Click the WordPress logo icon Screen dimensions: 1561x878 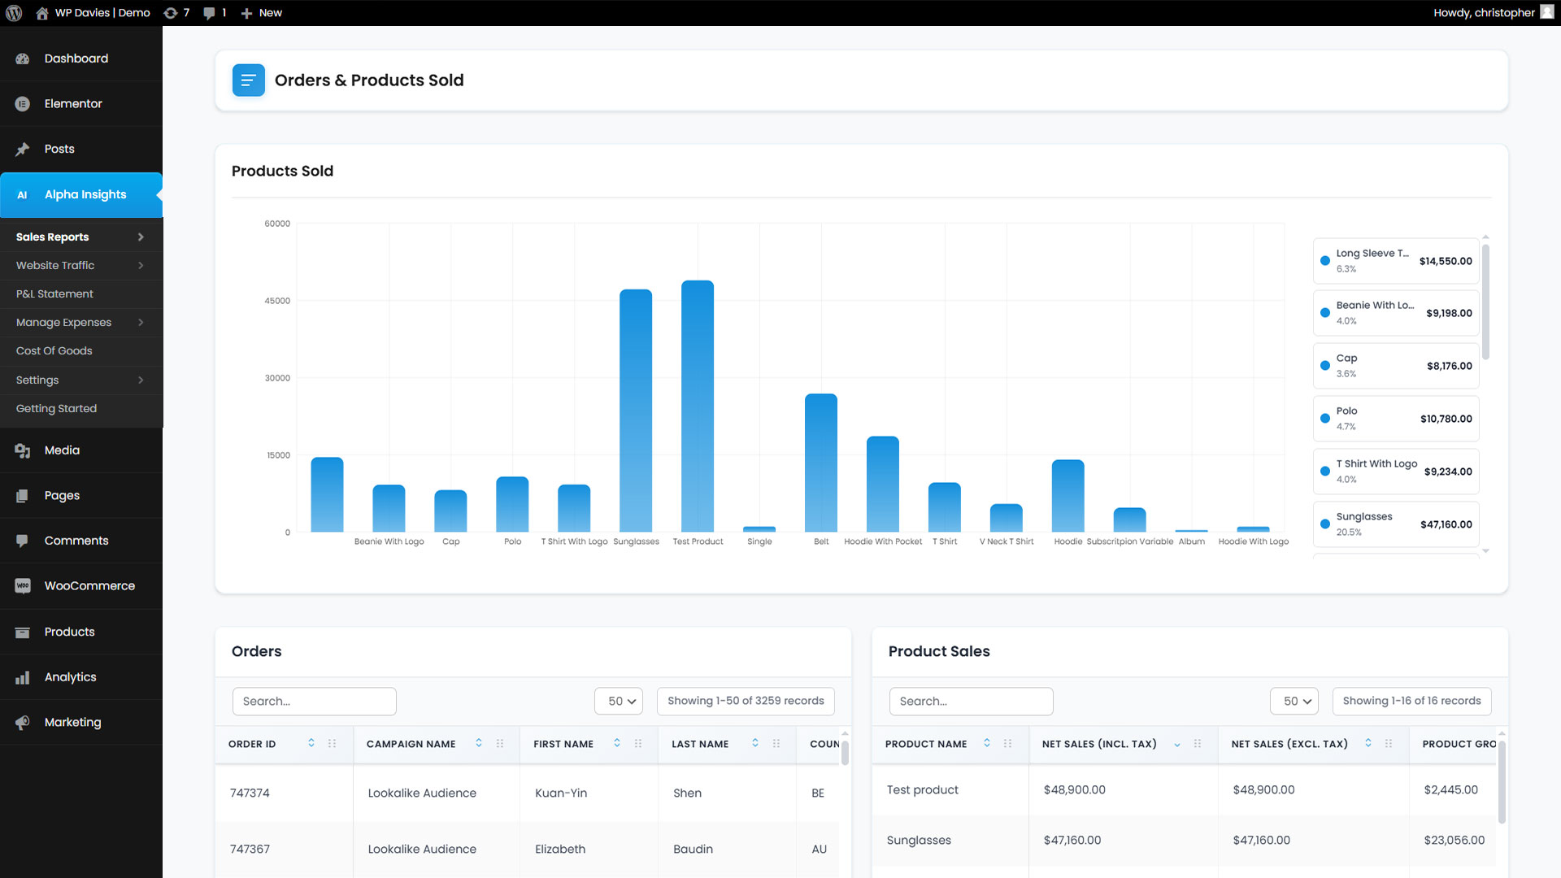pyautogui.click(x=14, y=13)
